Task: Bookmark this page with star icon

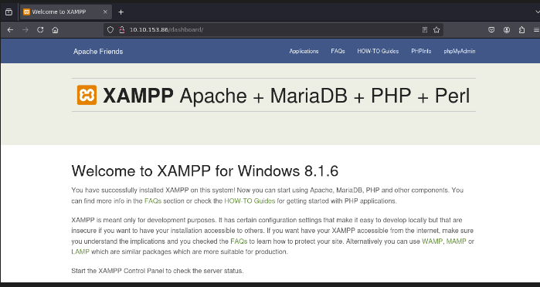Action: tap(436, 30)
